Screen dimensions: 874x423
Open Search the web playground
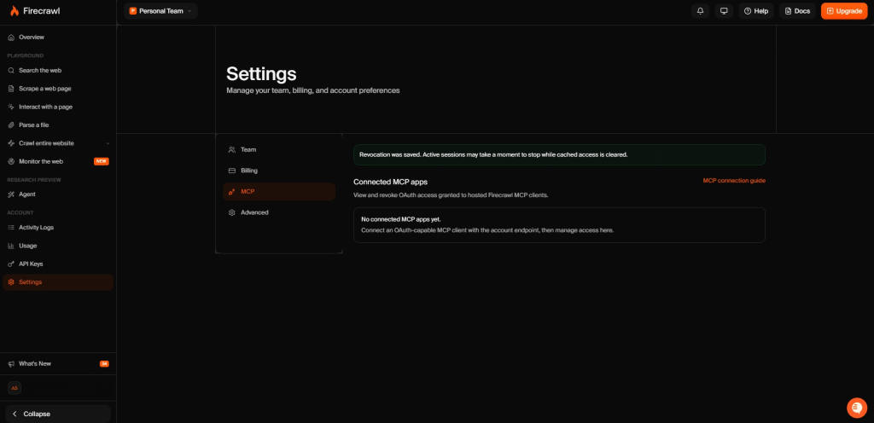pos(58,71)
